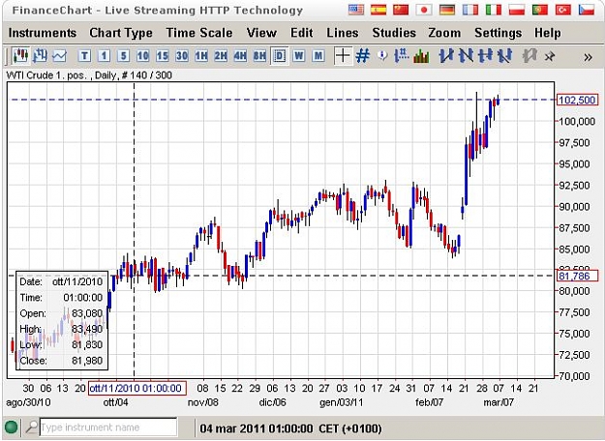
Task: Switch language with the Portuguese flag
Action: click(540, 10)
